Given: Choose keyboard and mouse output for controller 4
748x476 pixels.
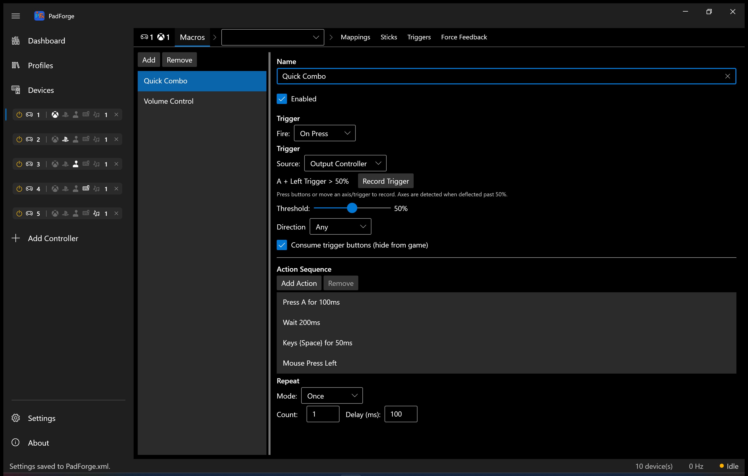Looking at the screenshot, I should [x=86, y=189].
